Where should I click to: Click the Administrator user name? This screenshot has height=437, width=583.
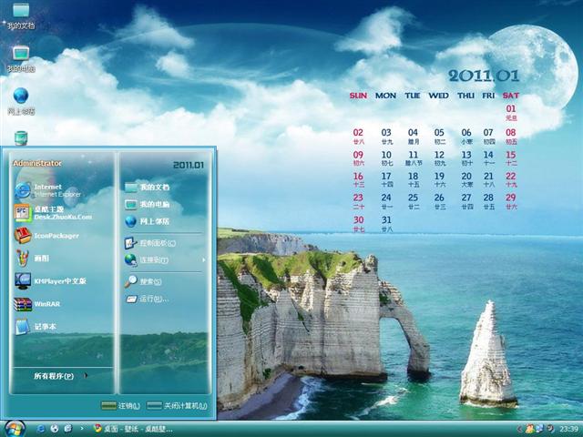click(x=37, y=163)
